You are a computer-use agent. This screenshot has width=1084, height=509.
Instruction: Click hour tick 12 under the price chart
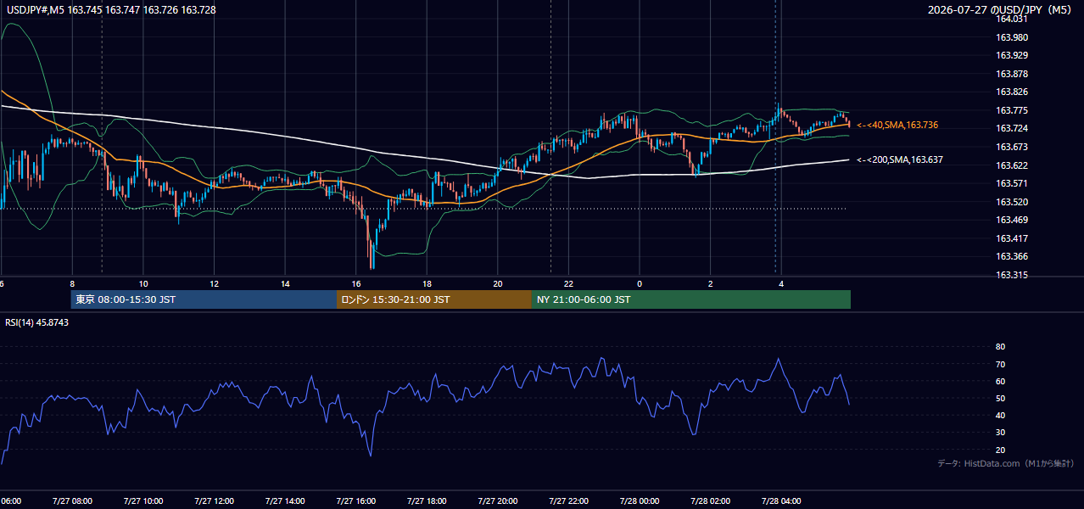214,283
